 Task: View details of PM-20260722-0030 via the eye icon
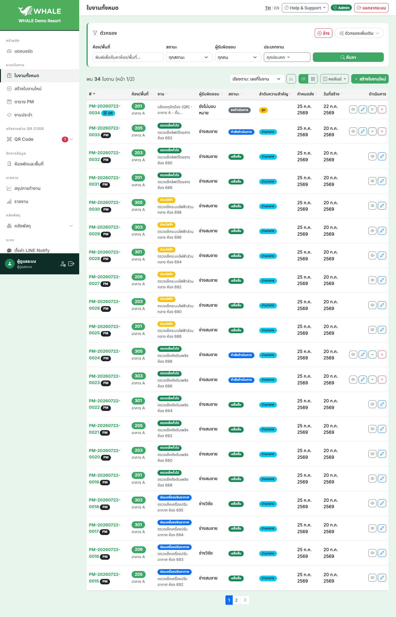pyautogui.click(x=372, y=206)
